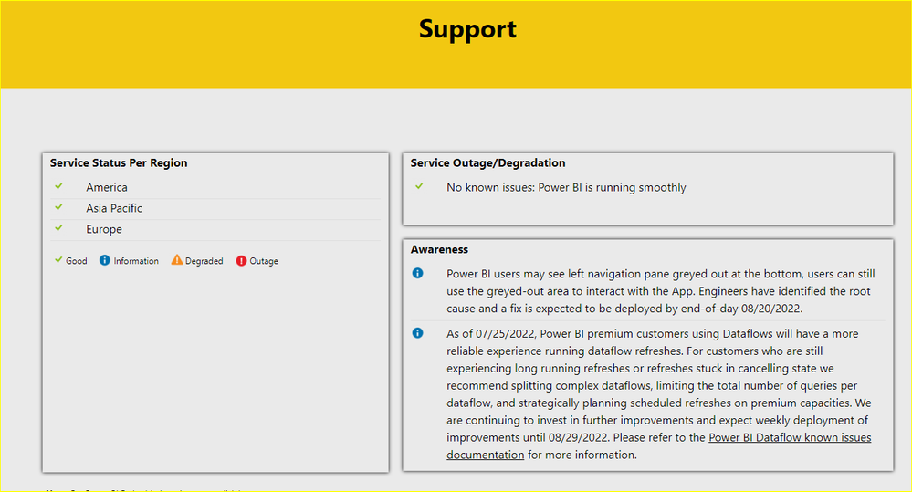Click the checkmark next to No known issues
The image size is (912, 492).
click(x=419, y=186)
